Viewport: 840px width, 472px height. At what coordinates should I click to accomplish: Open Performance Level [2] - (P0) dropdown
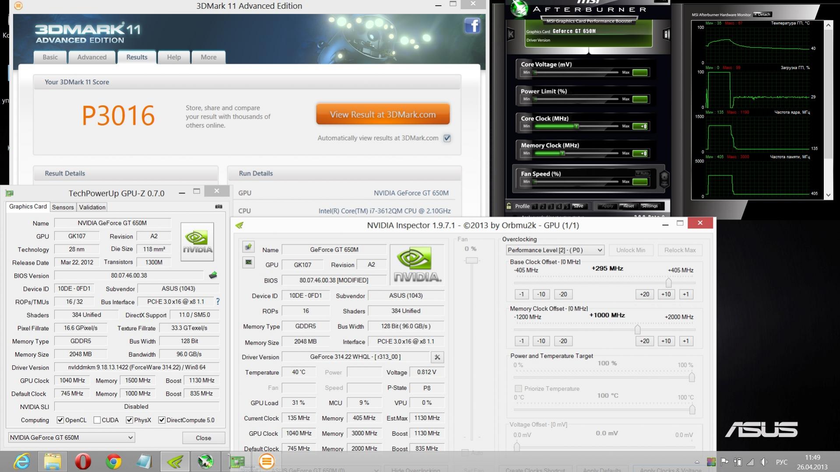(555, 250)
